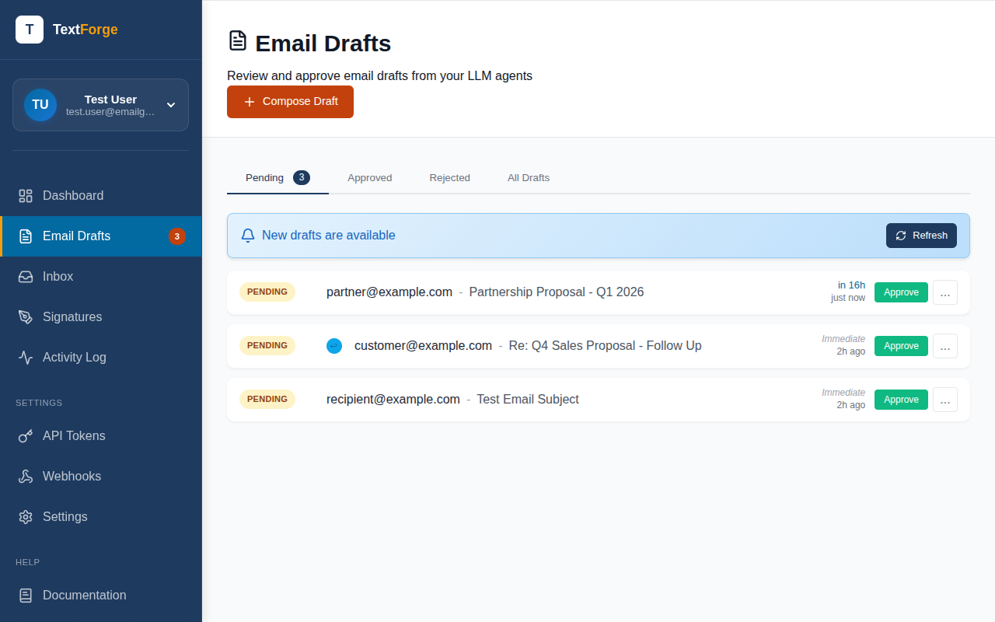Screen dimensions: 995x622
Task: Open more options for recipient@example.com draft
Action: (x=945, y=400)
